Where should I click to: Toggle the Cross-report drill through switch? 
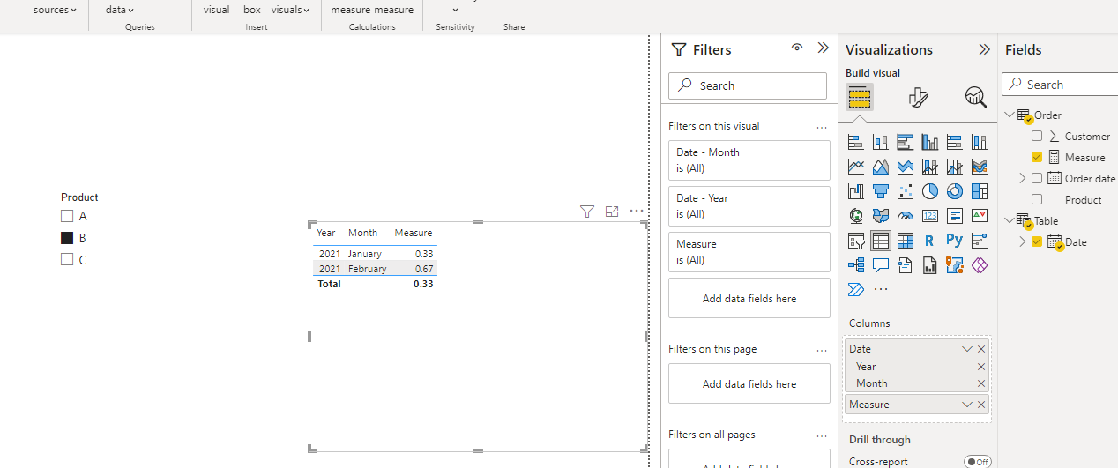pyautogui.click(x=977, y=462)
